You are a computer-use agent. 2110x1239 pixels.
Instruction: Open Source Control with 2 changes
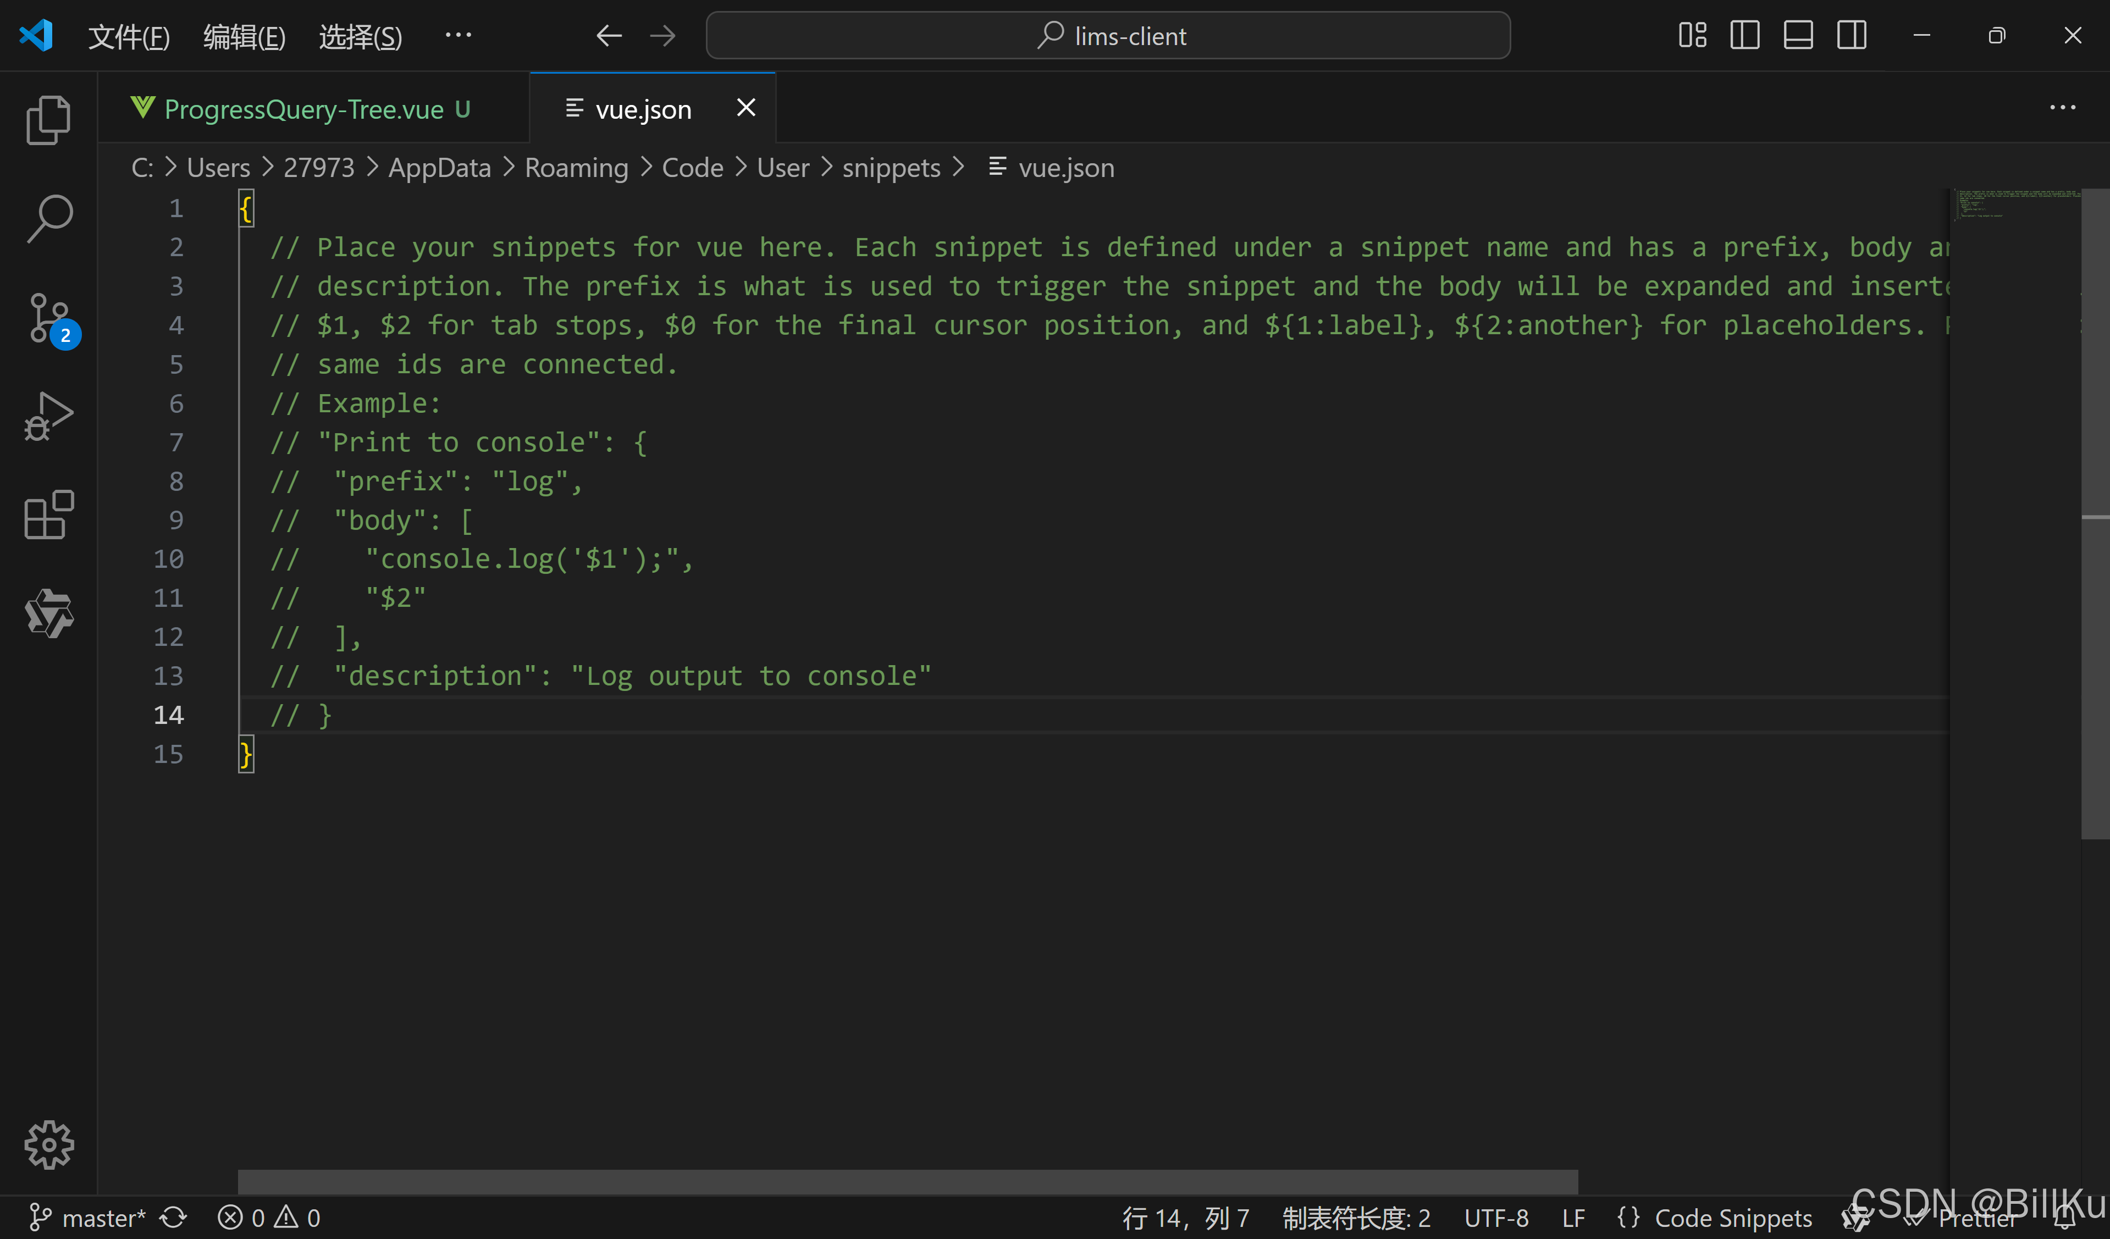pos(48,318)
